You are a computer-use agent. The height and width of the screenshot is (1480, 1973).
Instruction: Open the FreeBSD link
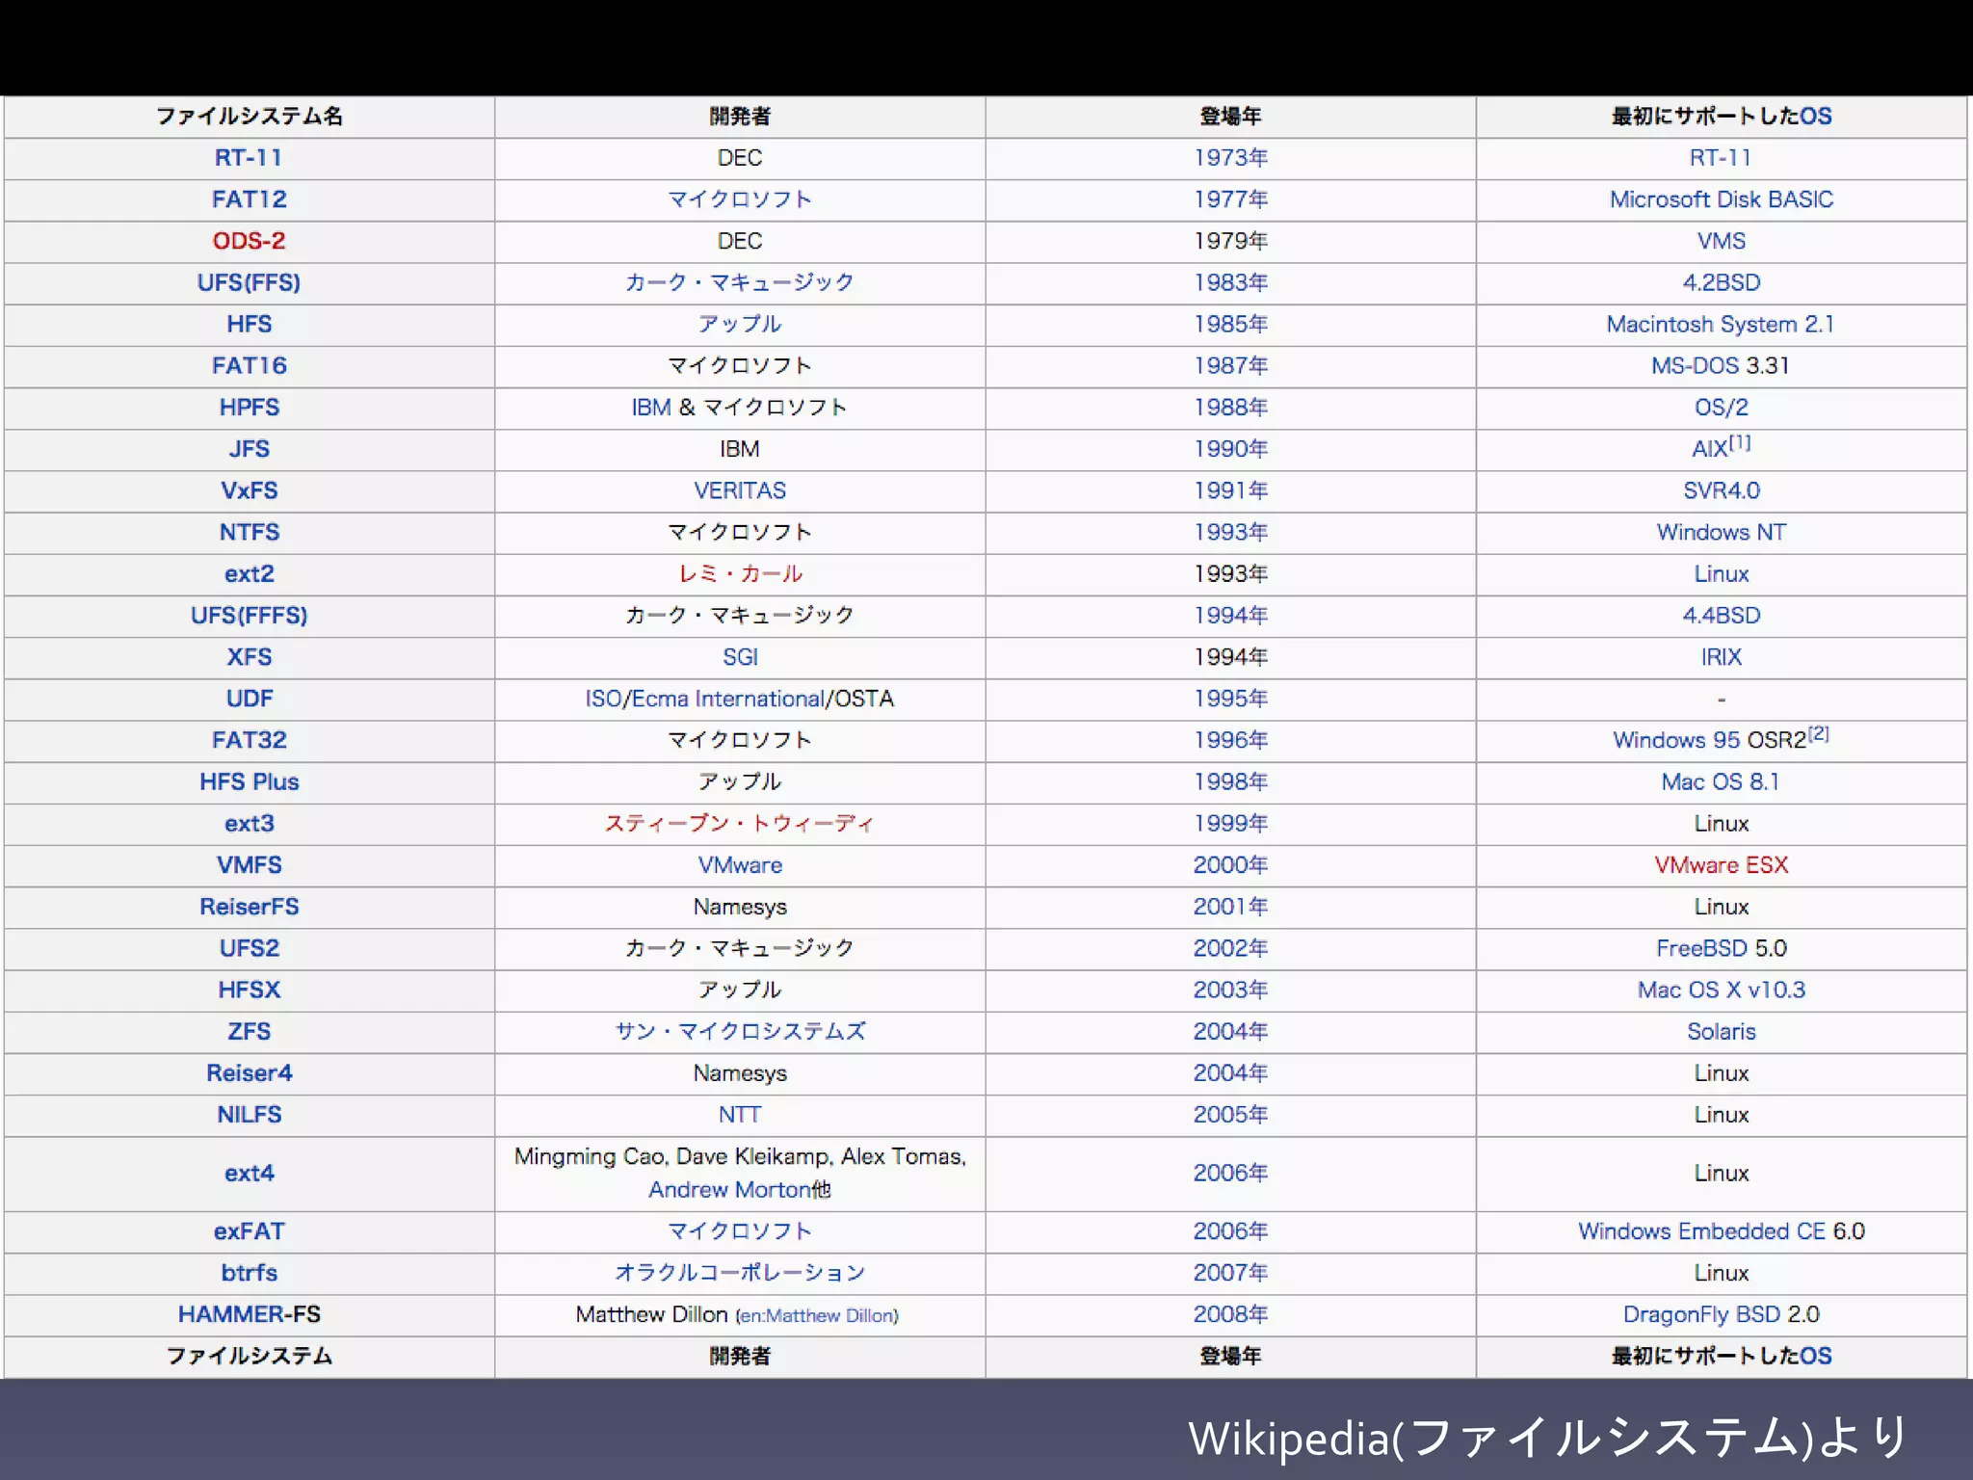click(x=1701, y=948)
